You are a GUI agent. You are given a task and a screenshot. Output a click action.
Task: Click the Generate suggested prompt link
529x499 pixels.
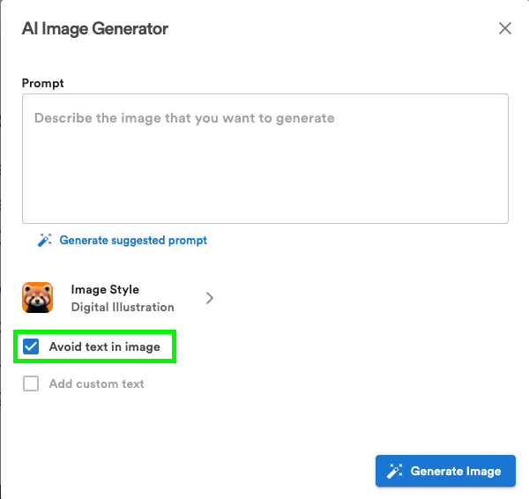[x=133, y=240]
